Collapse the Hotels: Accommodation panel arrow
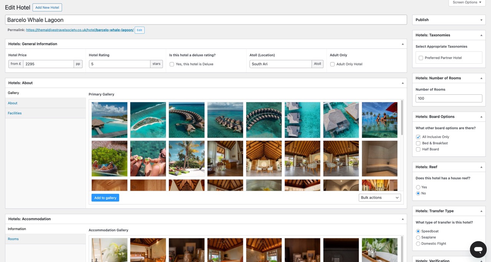The width and height of the screenshot is (491, 262). [x=402, y=219]
